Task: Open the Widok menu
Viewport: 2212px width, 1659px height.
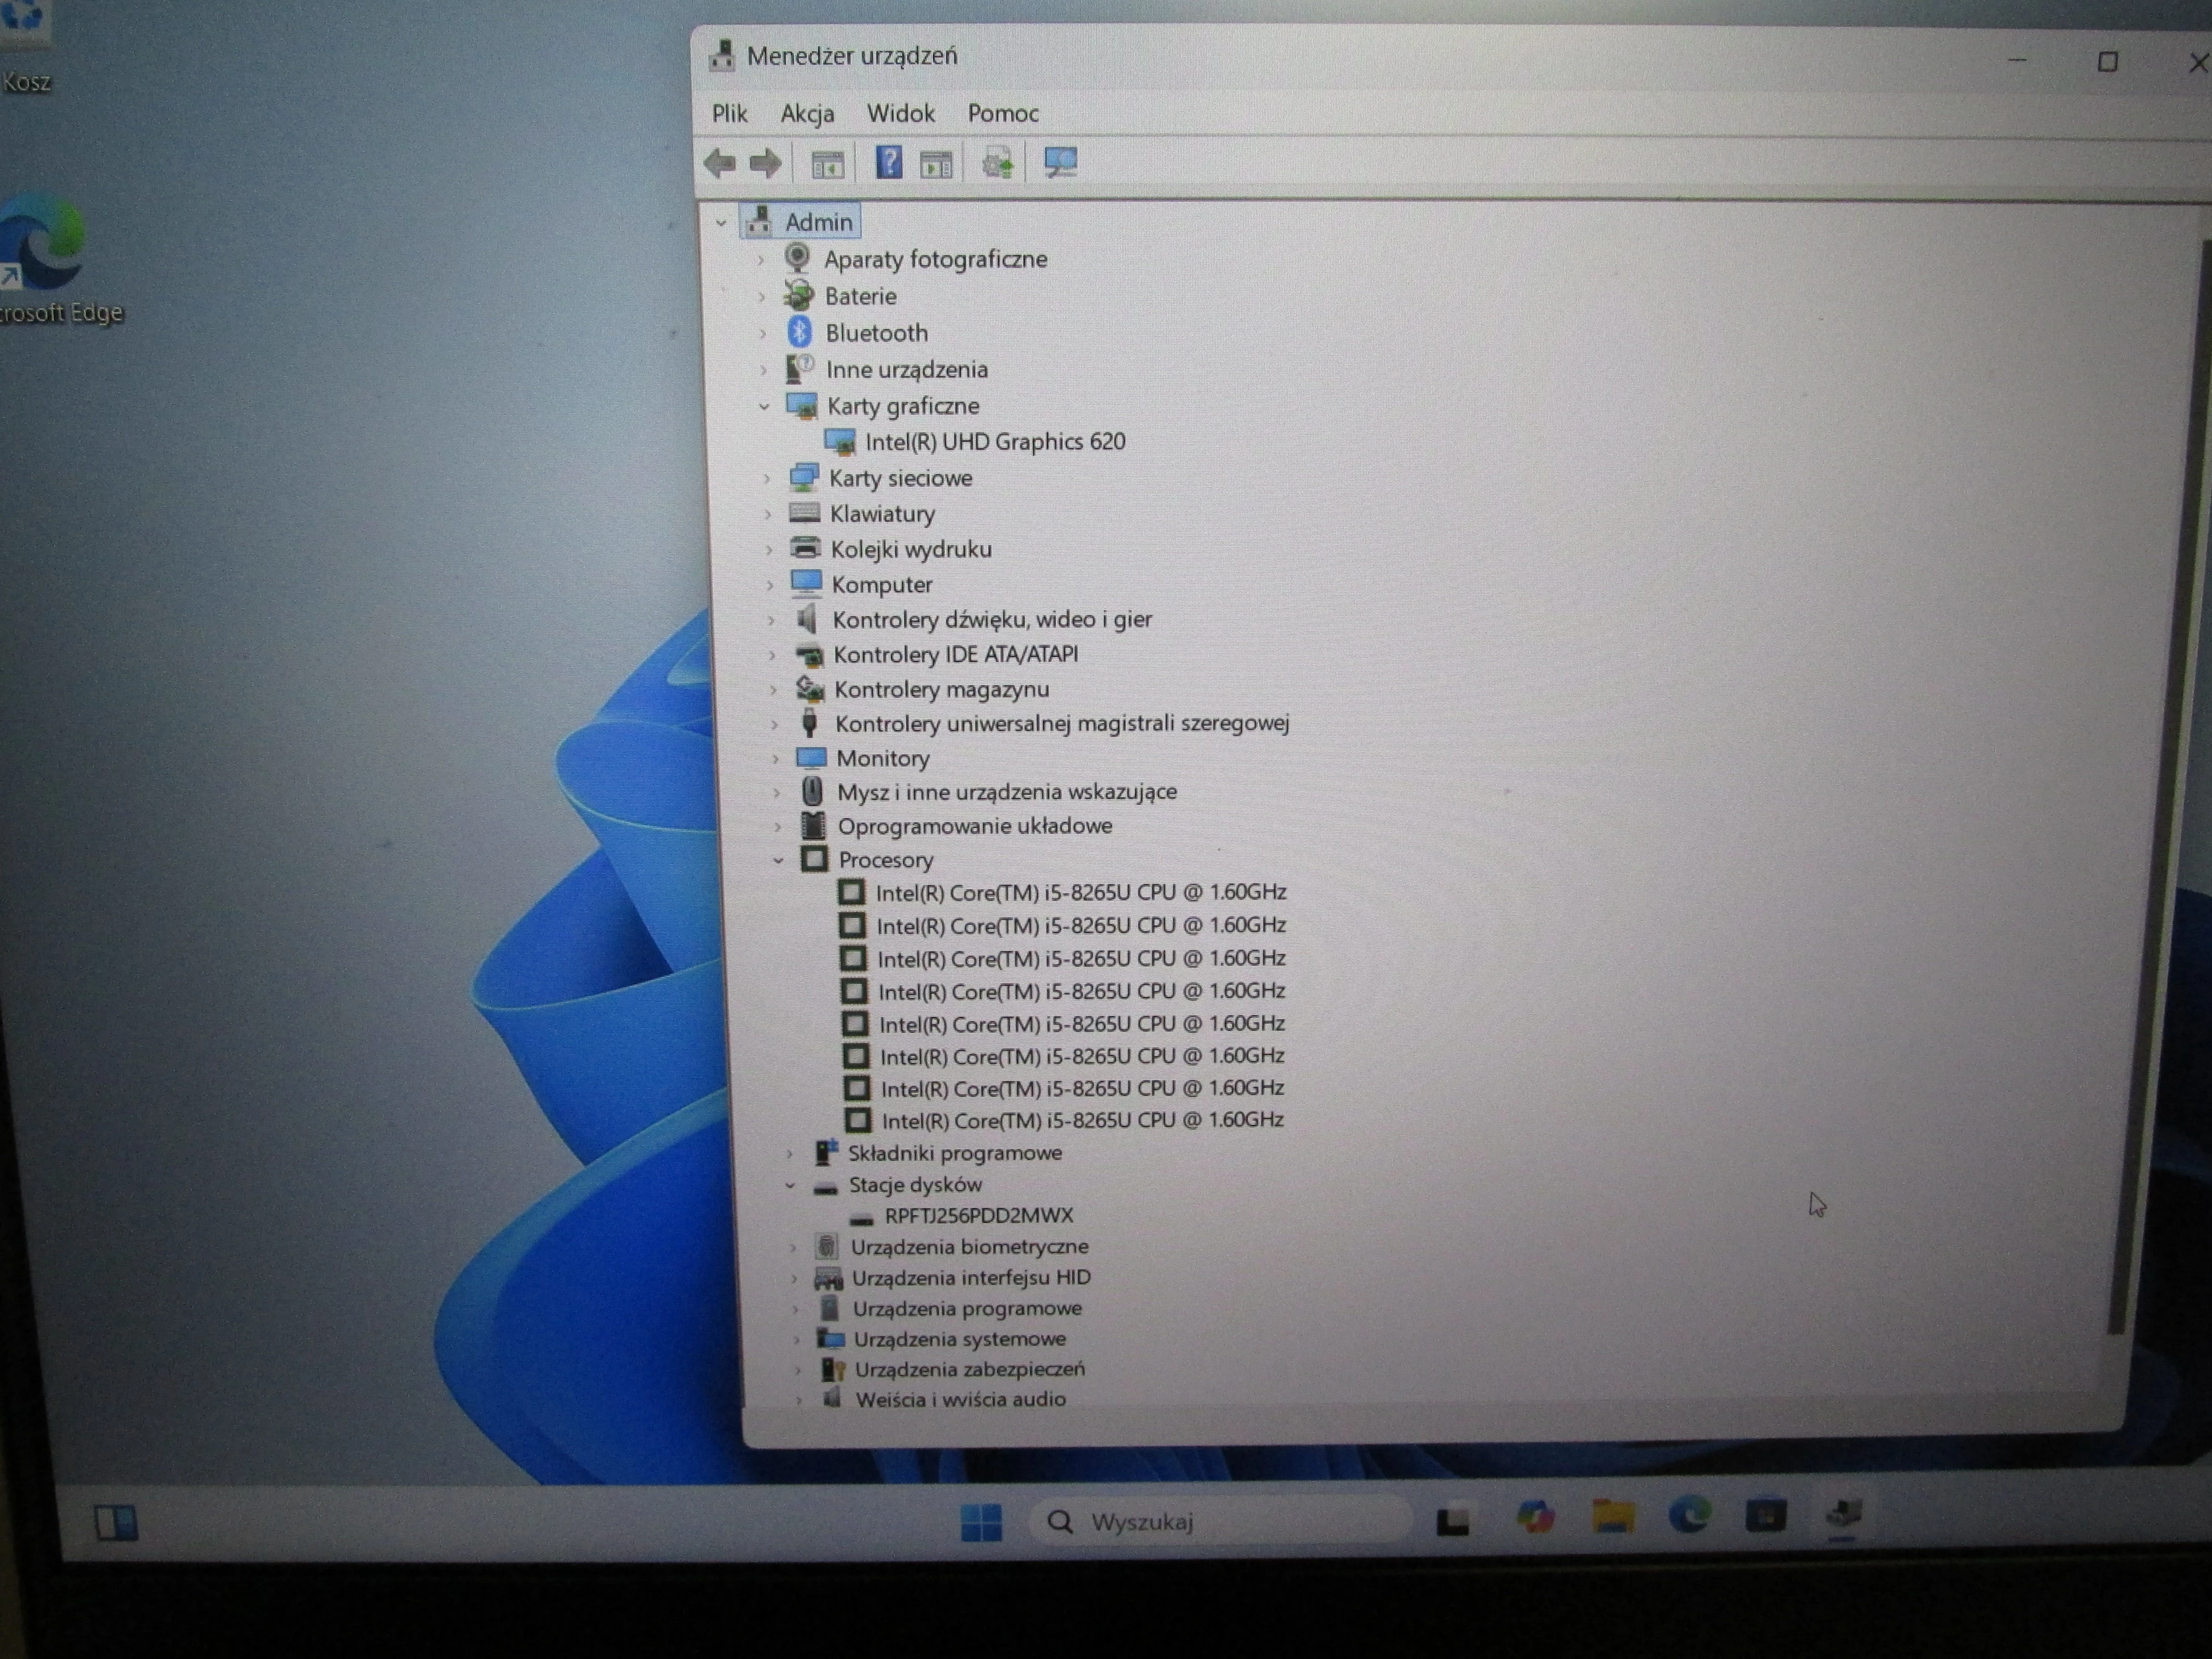Action: pyautogui.click(x=899, y=113)
